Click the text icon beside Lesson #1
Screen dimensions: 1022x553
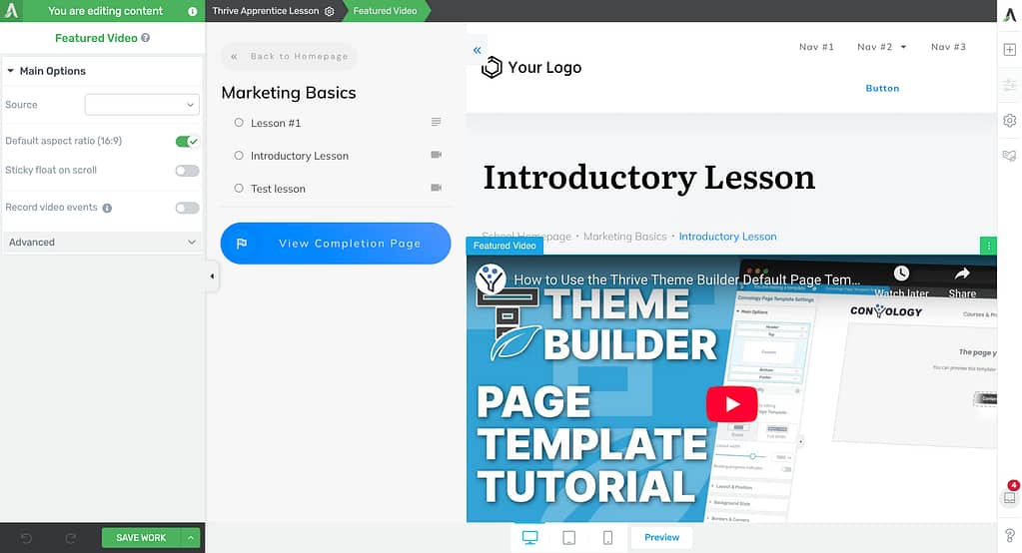point(436,122)
